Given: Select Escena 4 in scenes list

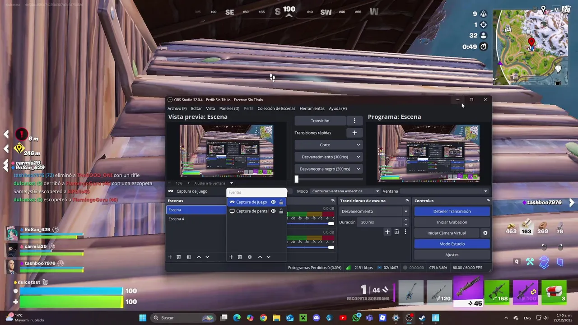Looking at the screenshot, I should click(196, 219).
